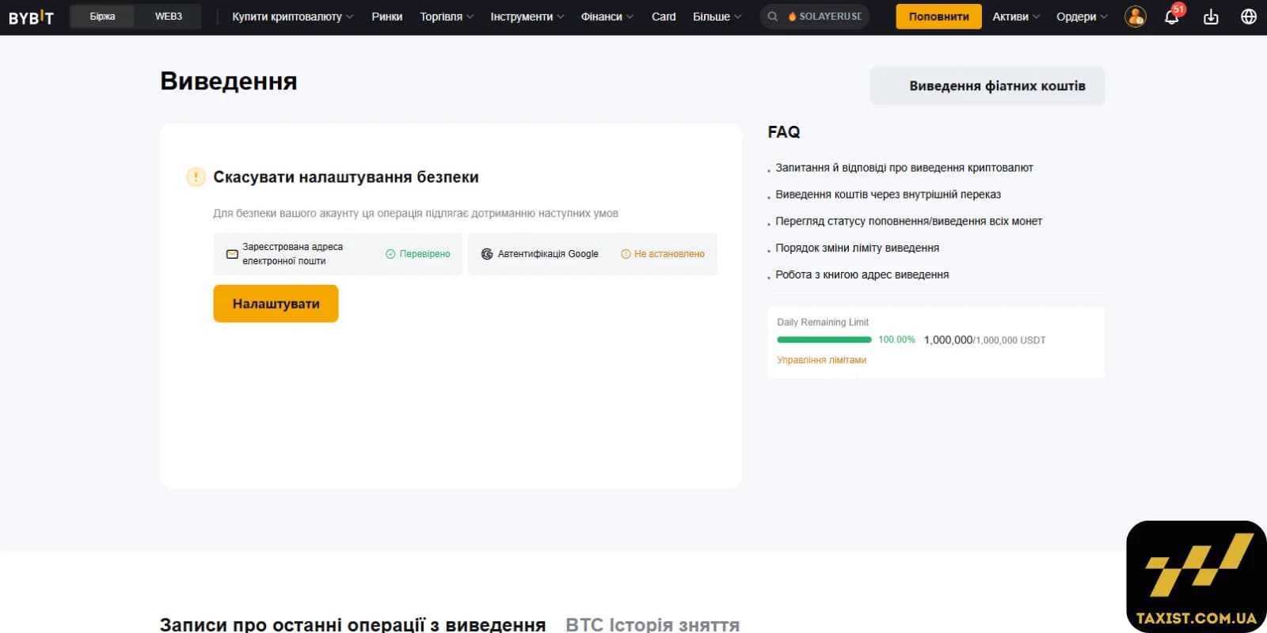Click the registered email address verification card
The image size is (1267, 633).
coord(338,254)
